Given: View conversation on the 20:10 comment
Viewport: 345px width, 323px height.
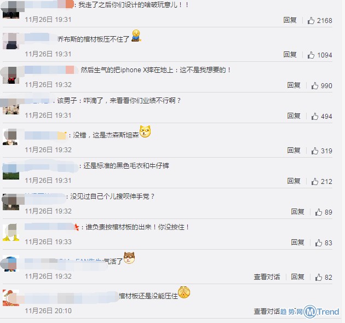Looking at the screenshot, I should click(267, 312).
